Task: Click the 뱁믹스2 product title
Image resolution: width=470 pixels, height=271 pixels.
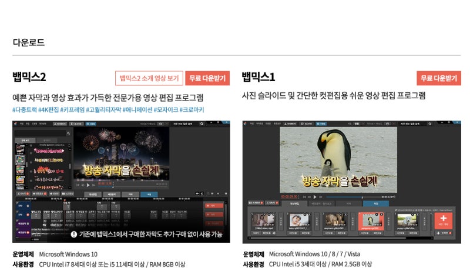Action: [29, 77]
